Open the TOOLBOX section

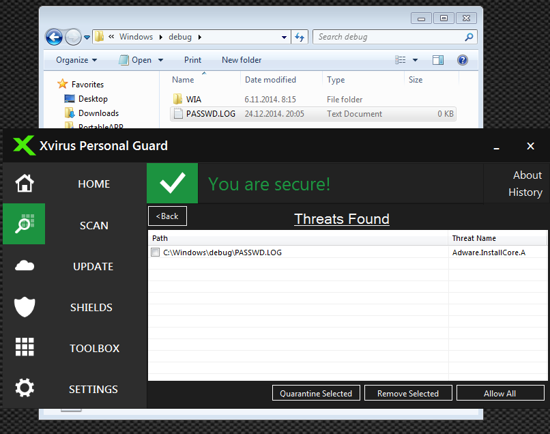click(x=95, y=348)
